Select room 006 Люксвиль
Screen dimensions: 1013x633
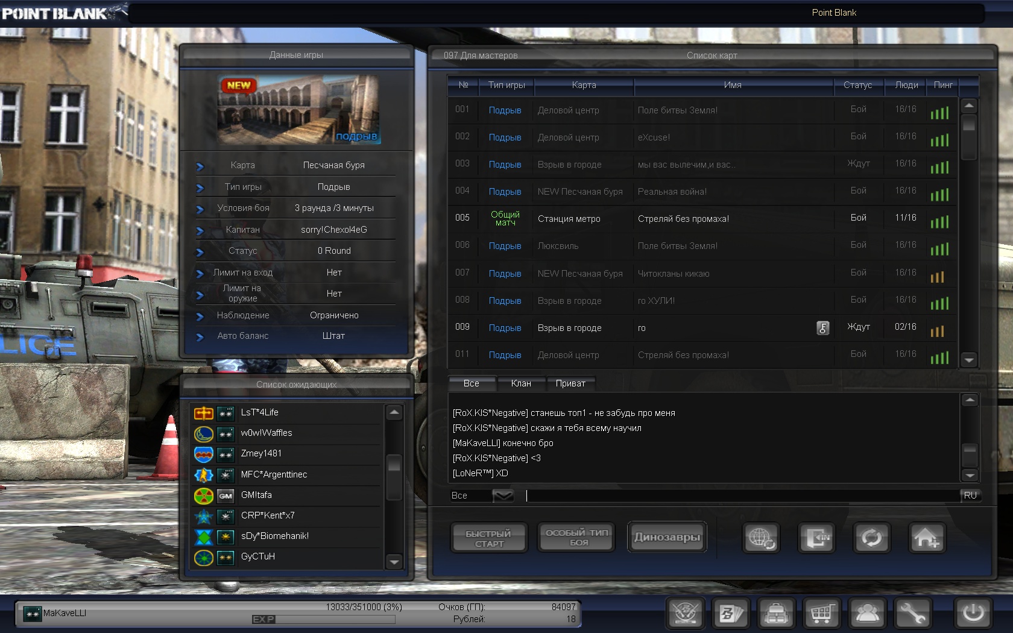702,245
